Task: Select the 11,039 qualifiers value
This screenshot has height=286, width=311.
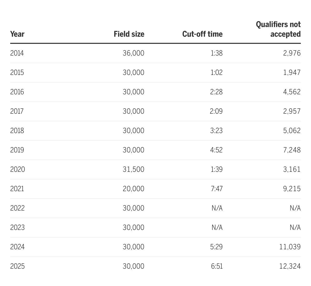Action: click(x=290, y=247)
